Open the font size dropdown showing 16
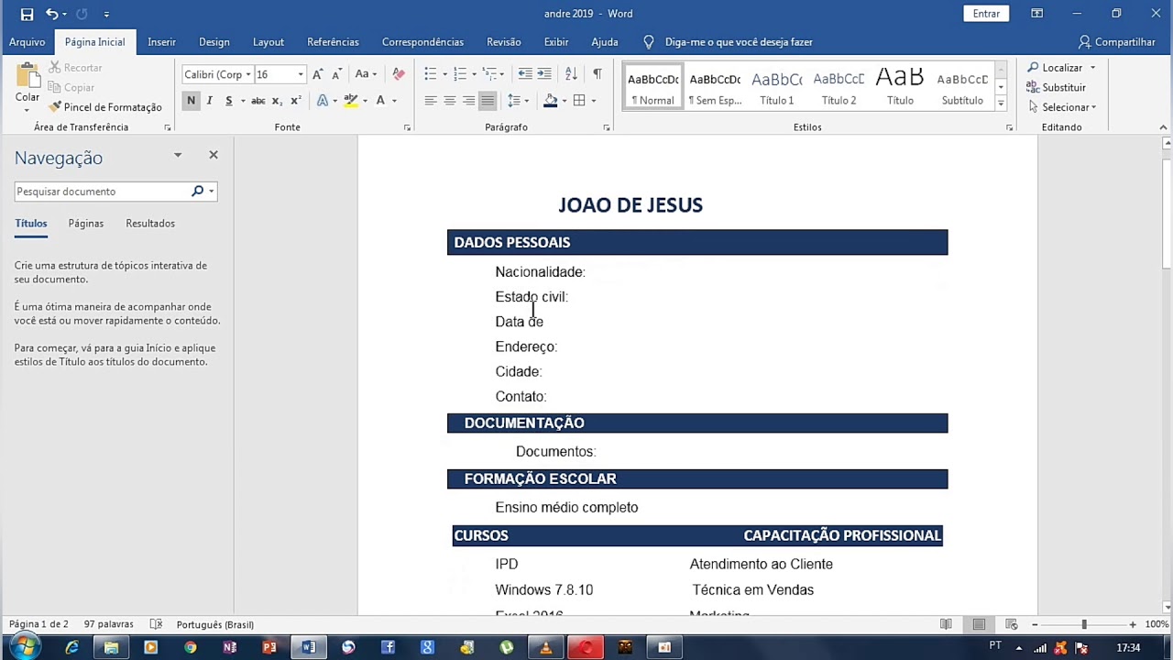 click(301, 74)
